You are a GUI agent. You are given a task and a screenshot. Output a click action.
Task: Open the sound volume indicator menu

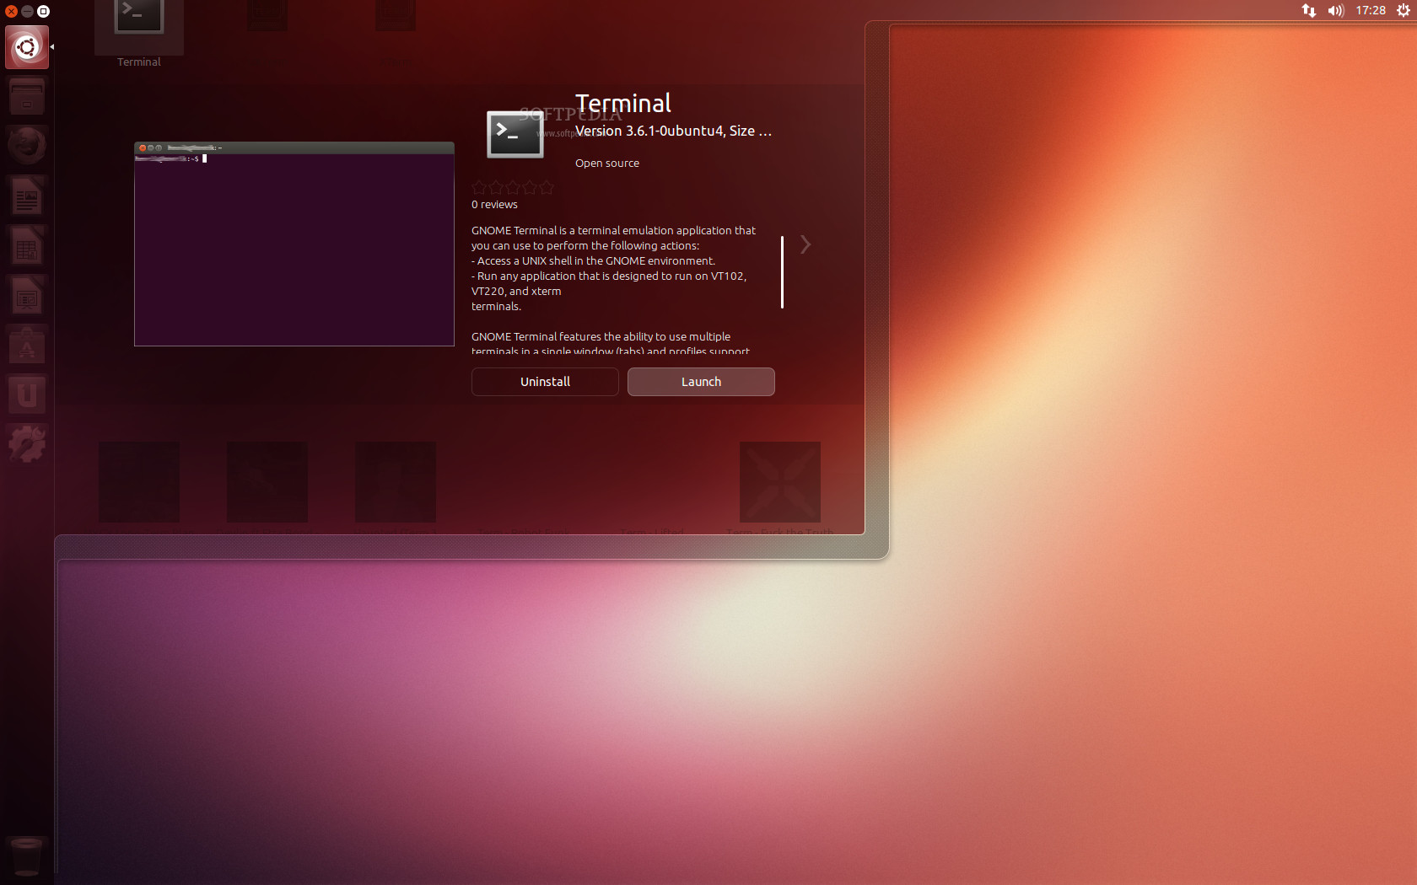(1335, 11)
